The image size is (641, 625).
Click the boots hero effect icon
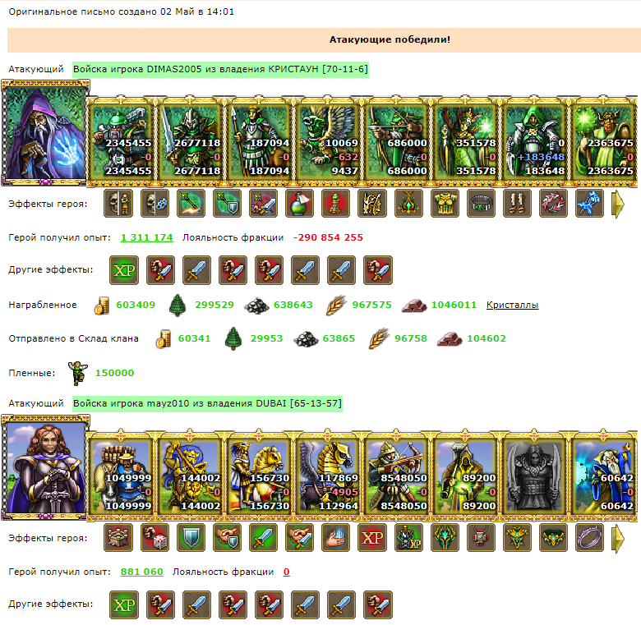(x=517, y=204)
